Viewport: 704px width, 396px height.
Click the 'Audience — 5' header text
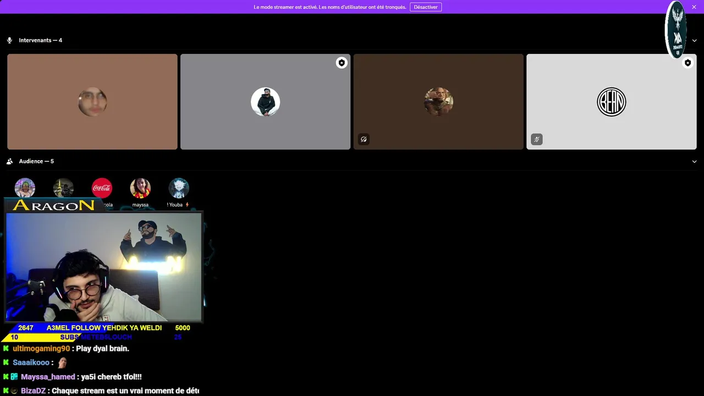36,161
